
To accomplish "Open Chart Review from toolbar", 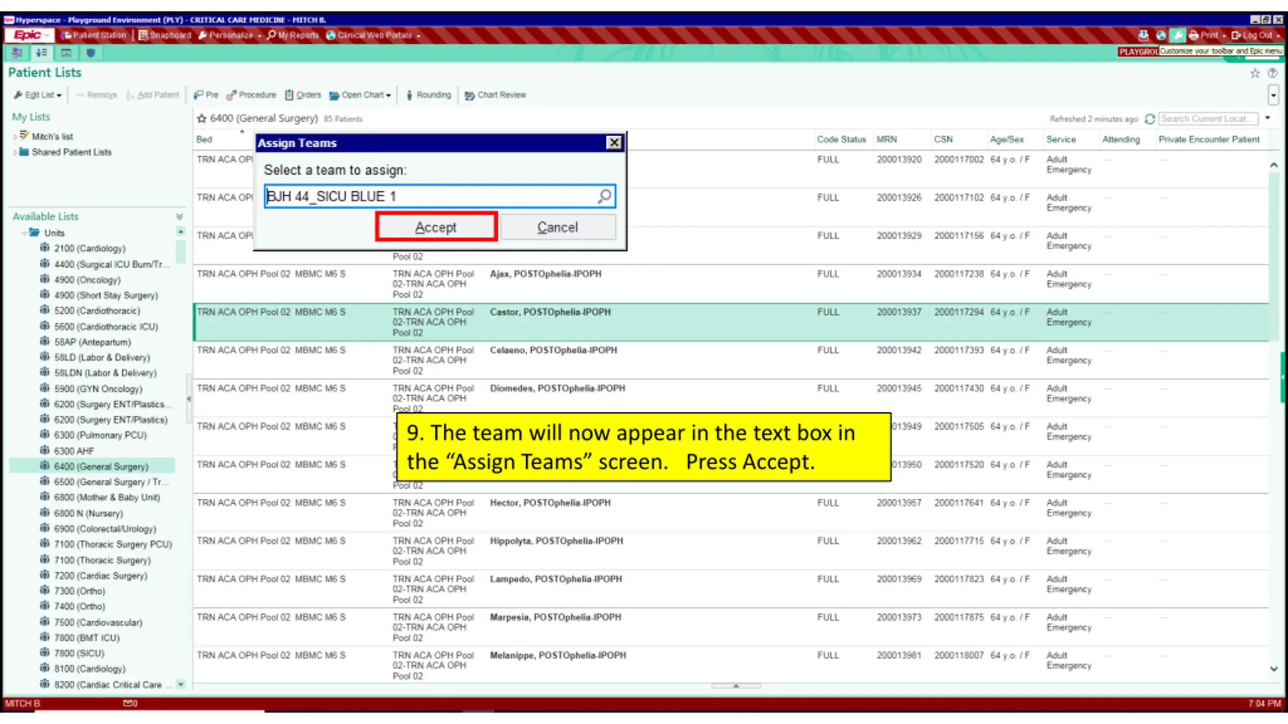I will coord(495,95).
